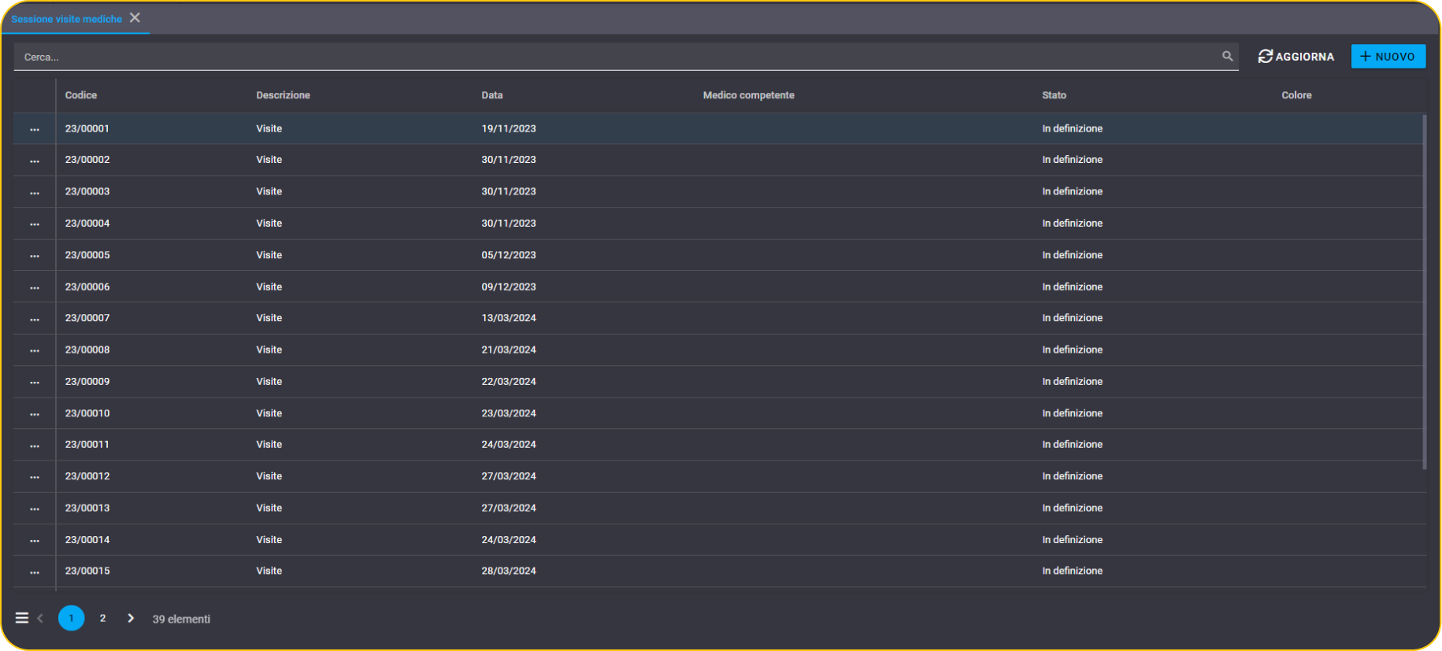Image resolution: width=1442 pixels, height=651 pixels.
Task: Select date cell 21/03/2024
Action: tap(509, 350)
